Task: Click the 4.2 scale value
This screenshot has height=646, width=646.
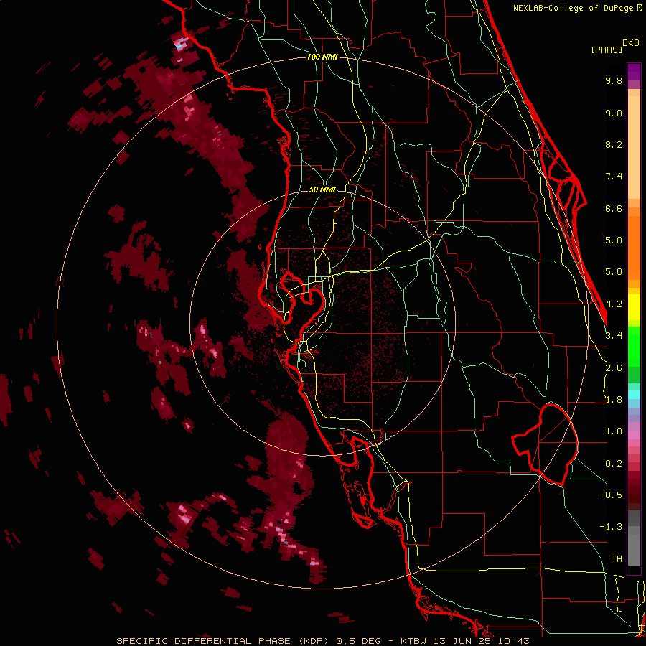Action: click(614, 304)
